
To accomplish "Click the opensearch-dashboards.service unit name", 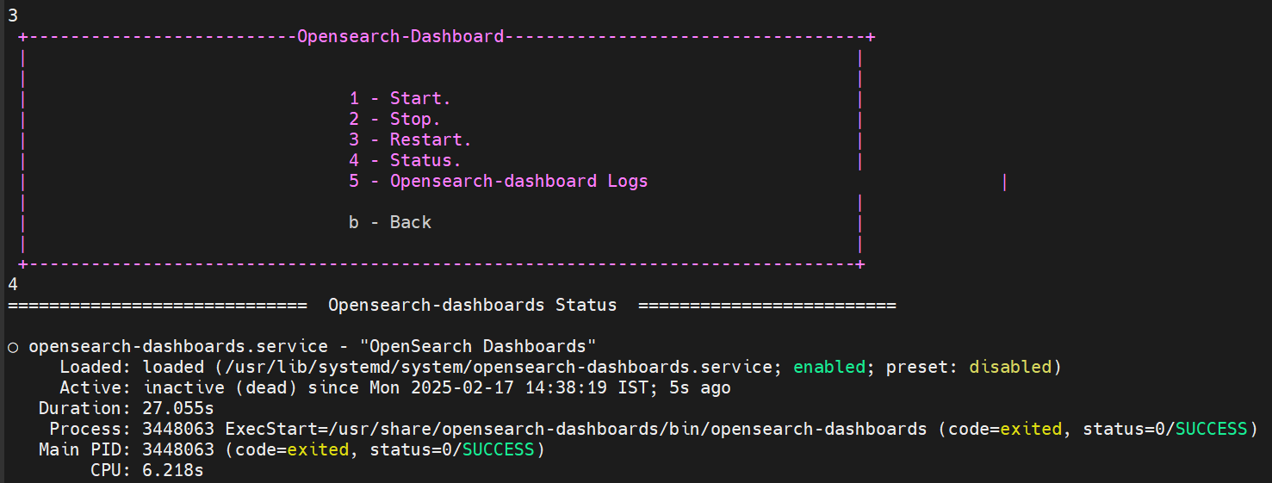I will 178,347.
